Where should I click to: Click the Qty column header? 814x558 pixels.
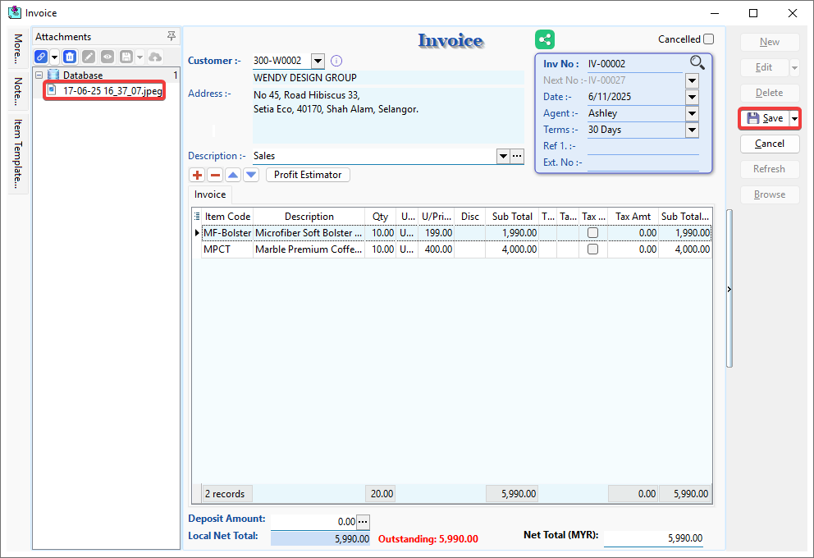coord(381,217)
